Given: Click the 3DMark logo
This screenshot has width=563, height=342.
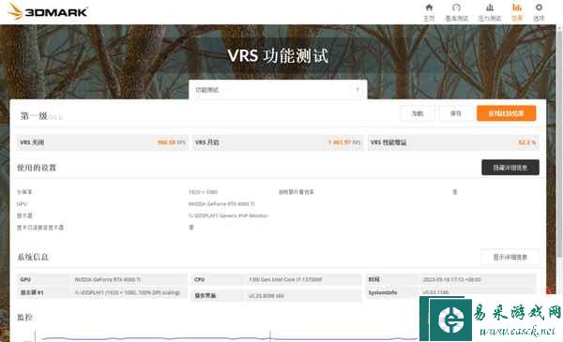Looking at the screenshot, I should pos(48,11).
